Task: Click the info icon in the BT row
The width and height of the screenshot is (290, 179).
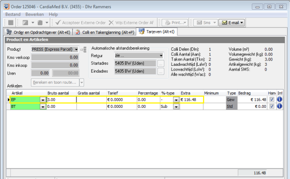Action: 279,106
